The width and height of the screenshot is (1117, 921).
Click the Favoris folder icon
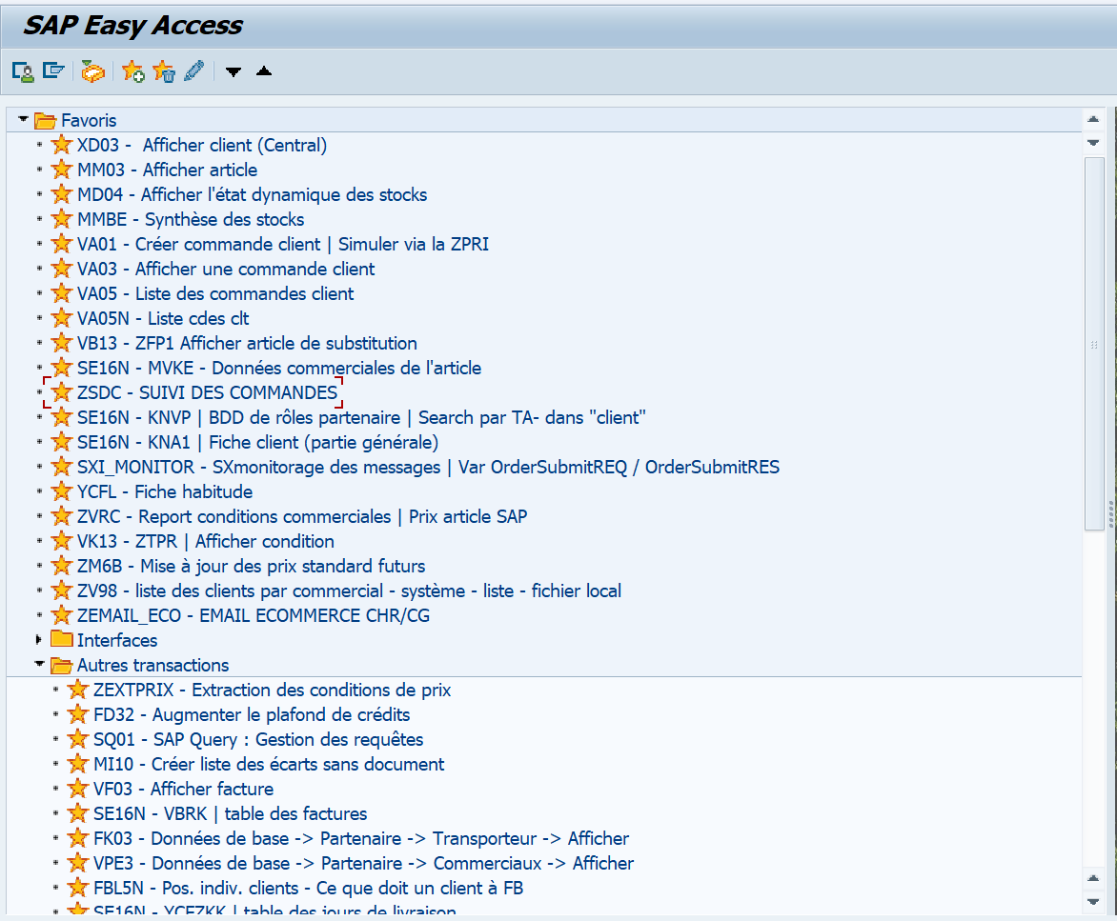(x=45, y=120)
